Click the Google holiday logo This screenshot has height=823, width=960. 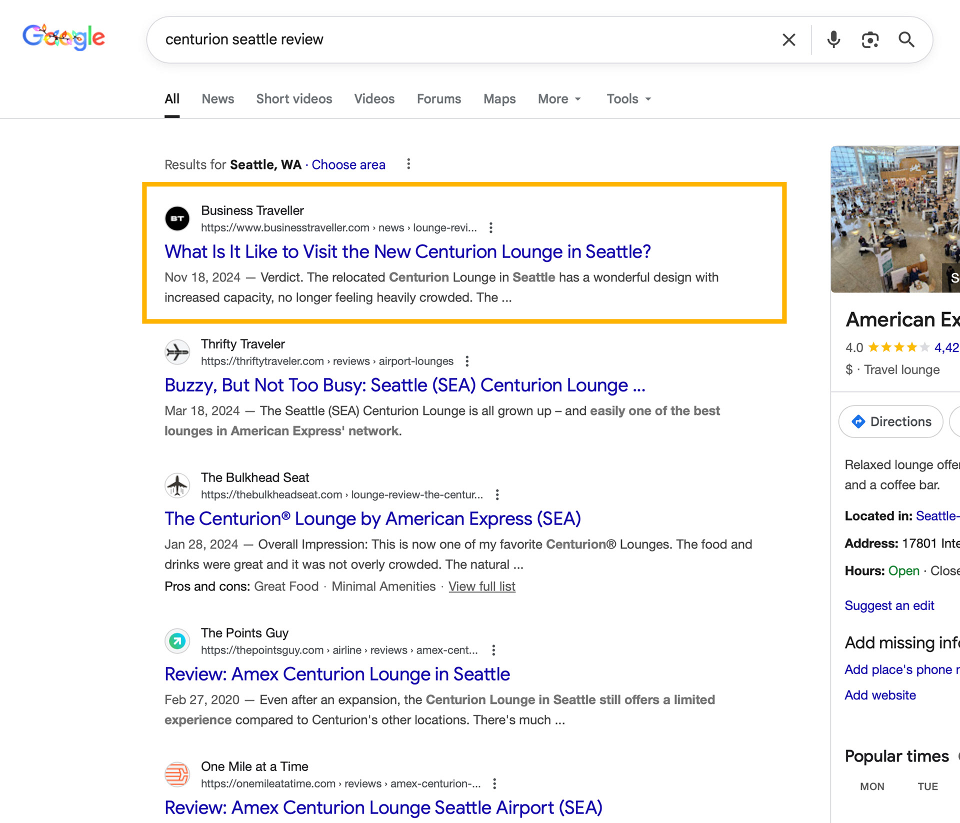coord(63,37)
